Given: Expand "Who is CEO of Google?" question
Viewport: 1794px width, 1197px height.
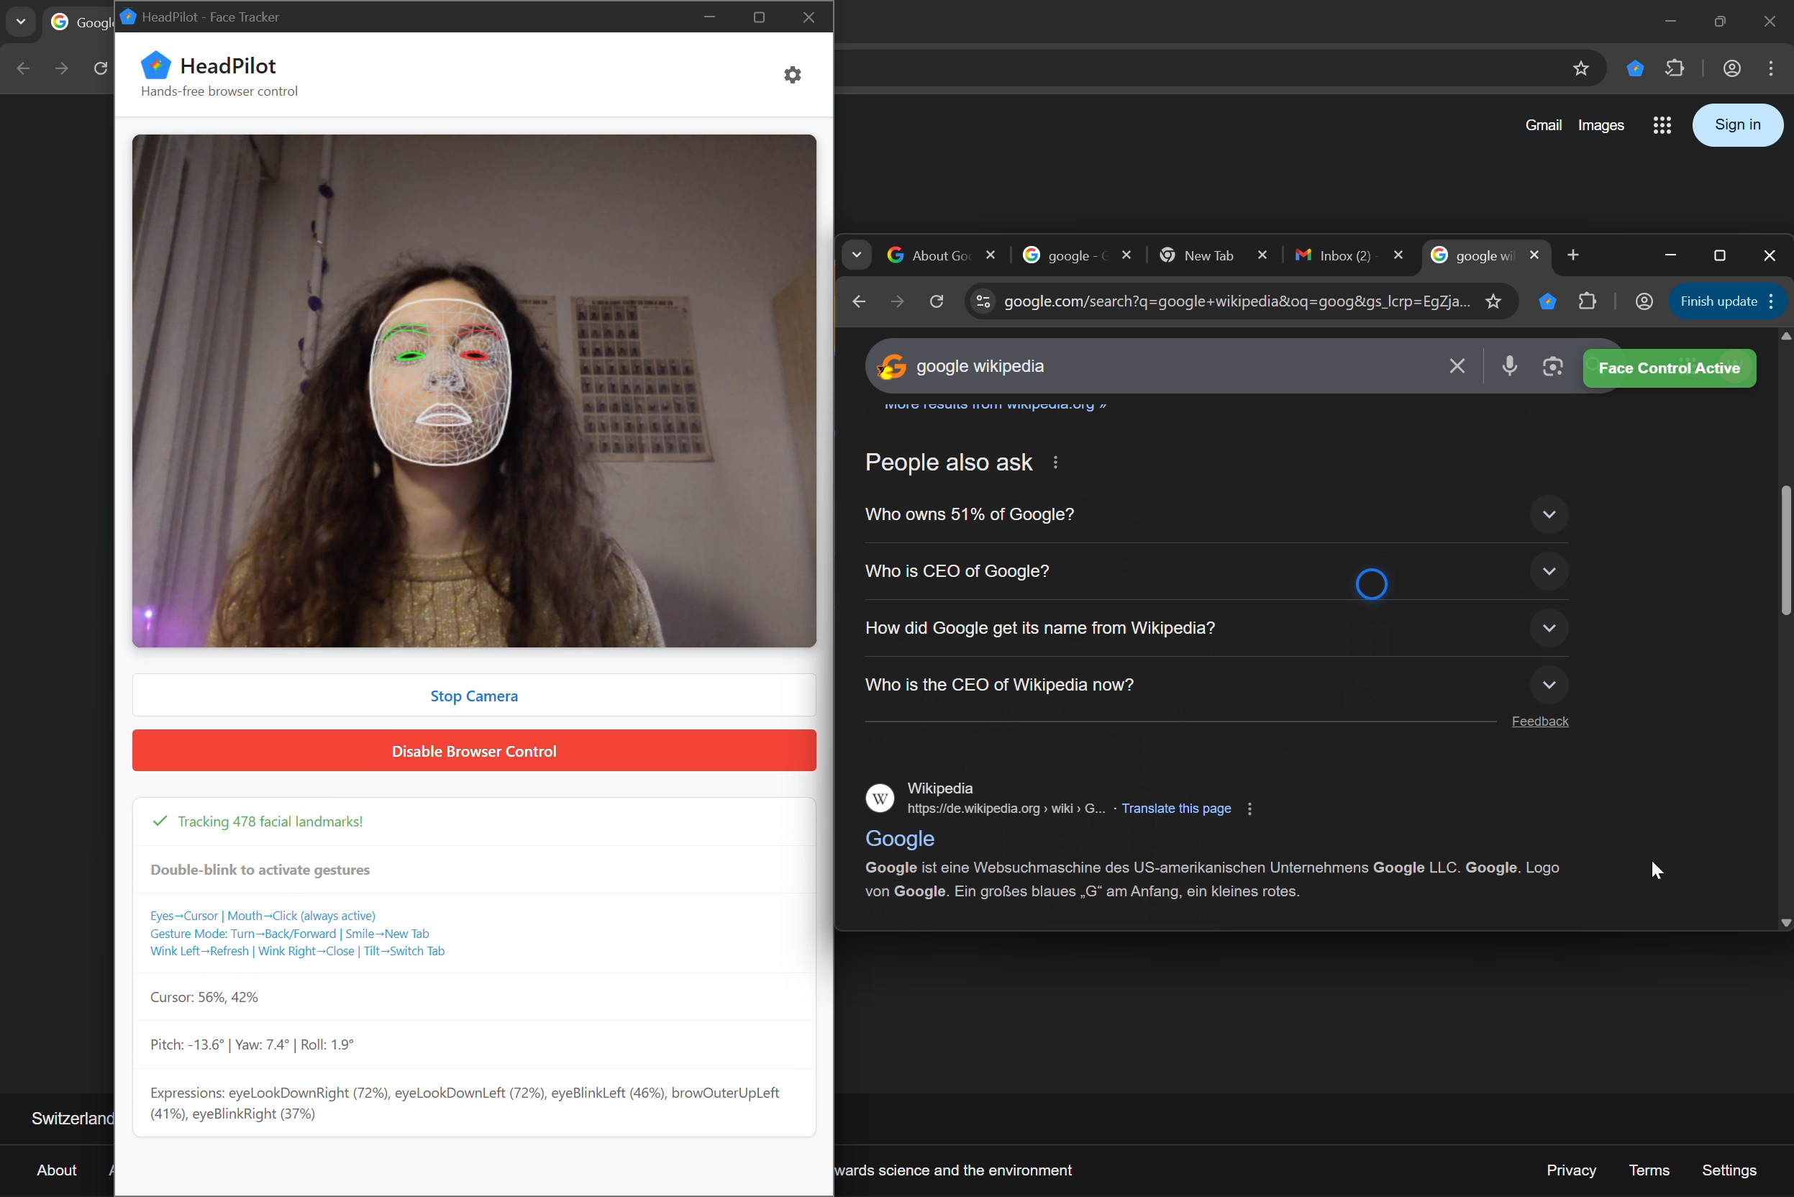Looking at the screenshot, I should [1548, 571].
